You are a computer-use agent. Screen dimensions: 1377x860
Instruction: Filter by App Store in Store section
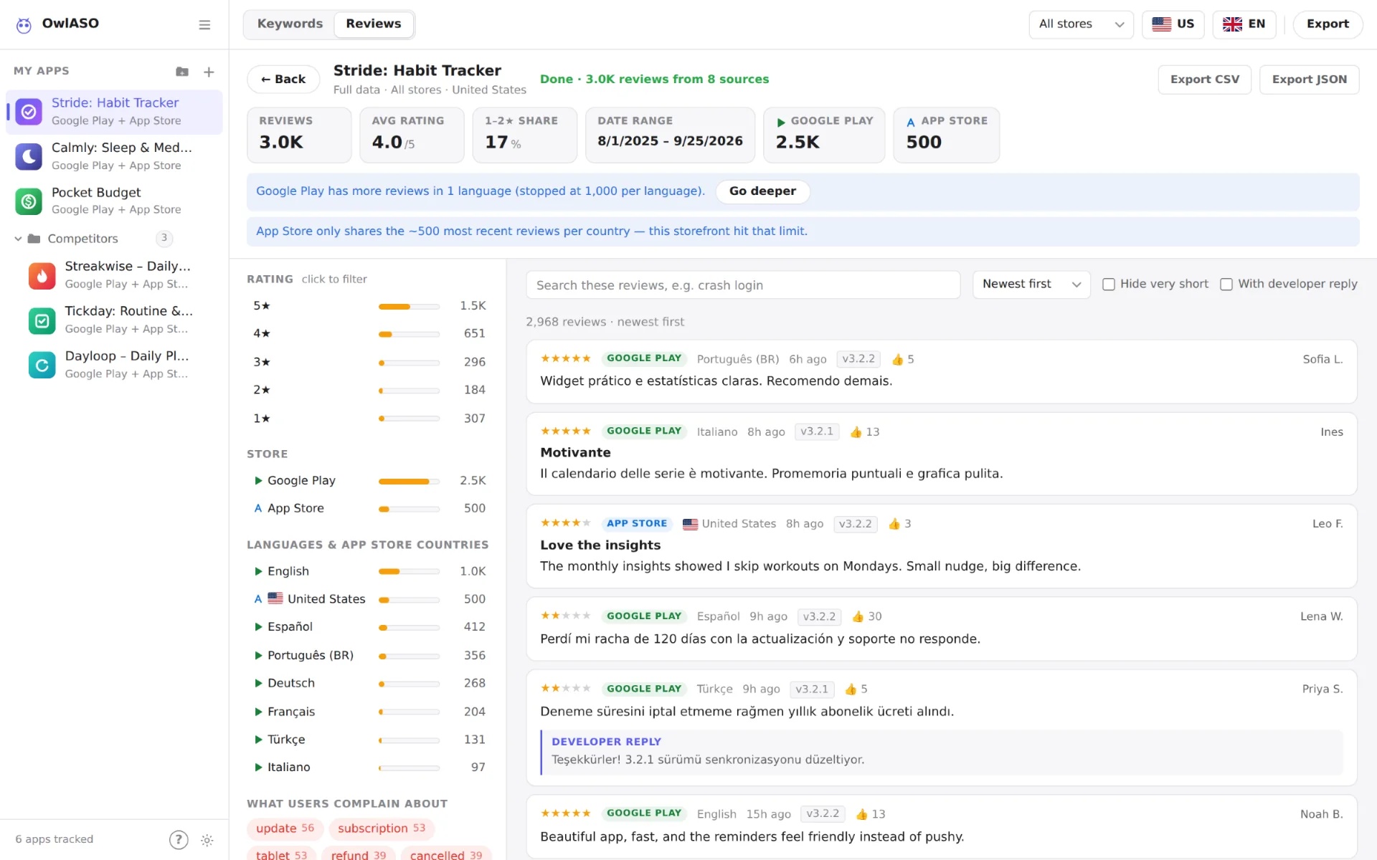(x=369, y=508)
